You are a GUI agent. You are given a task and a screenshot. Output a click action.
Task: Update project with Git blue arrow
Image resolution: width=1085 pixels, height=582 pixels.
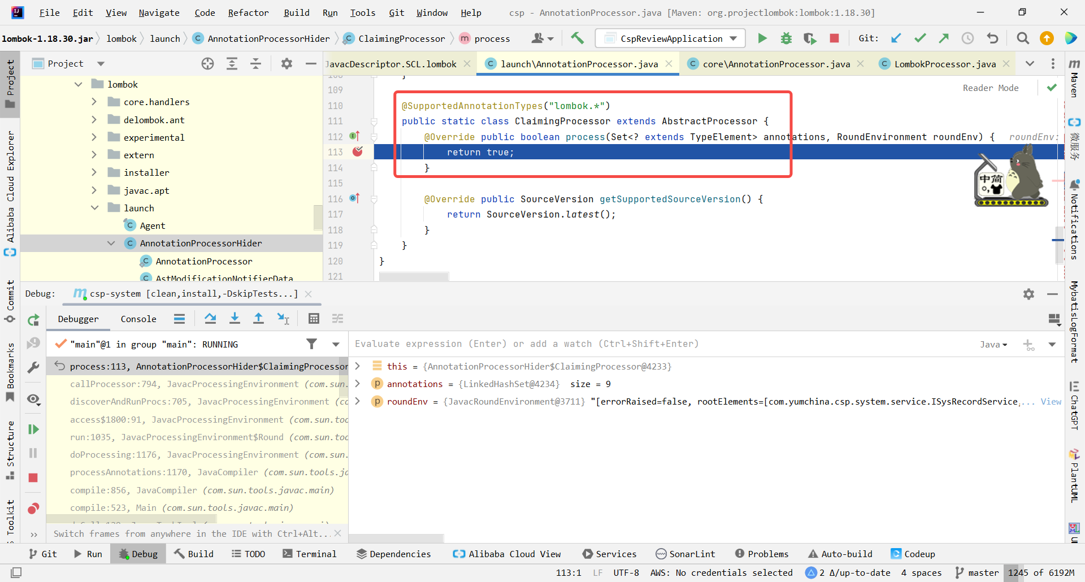(896, 38)
